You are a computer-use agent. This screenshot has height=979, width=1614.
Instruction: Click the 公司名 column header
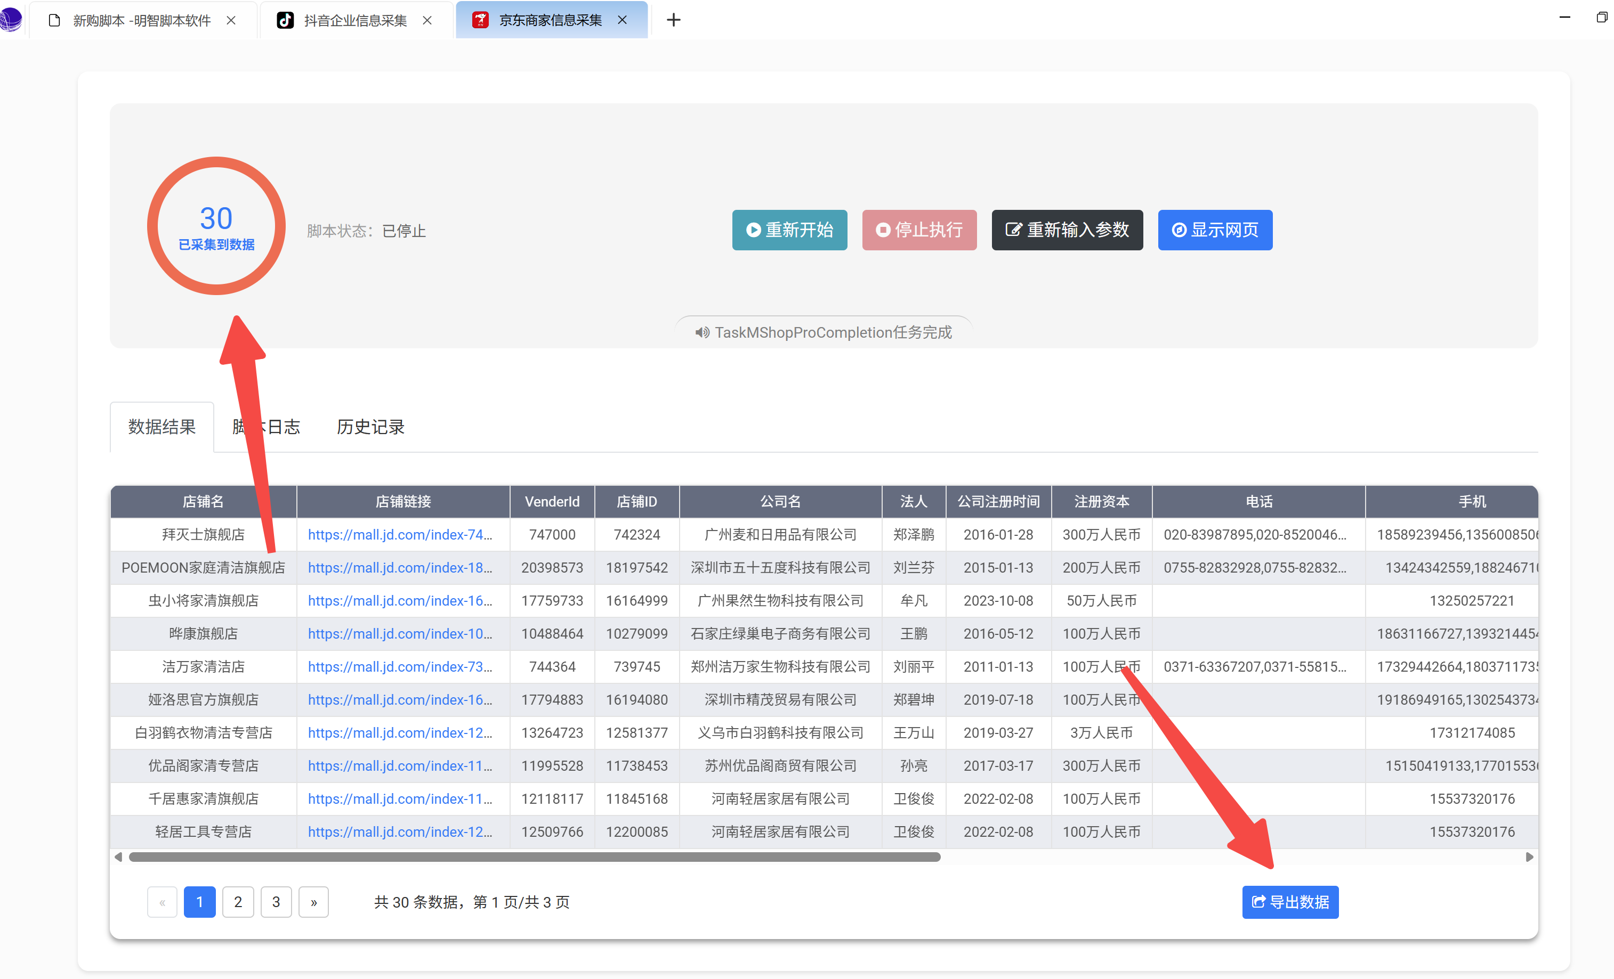pyautogui.click(x=780, y=501)
